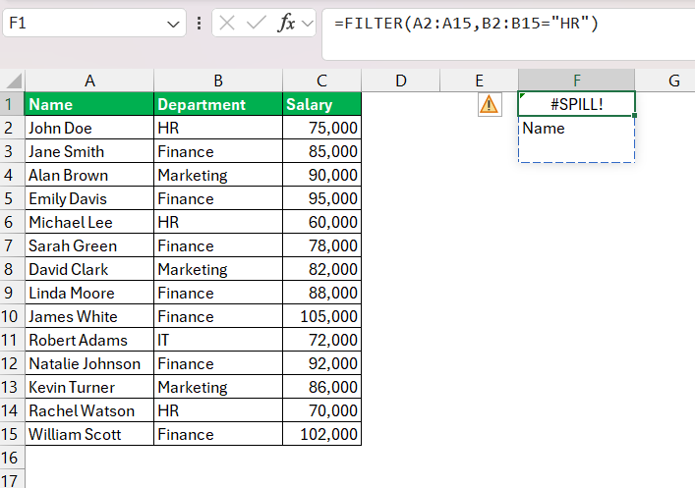
Task: Select row 16 header
Action: point(12,458)
